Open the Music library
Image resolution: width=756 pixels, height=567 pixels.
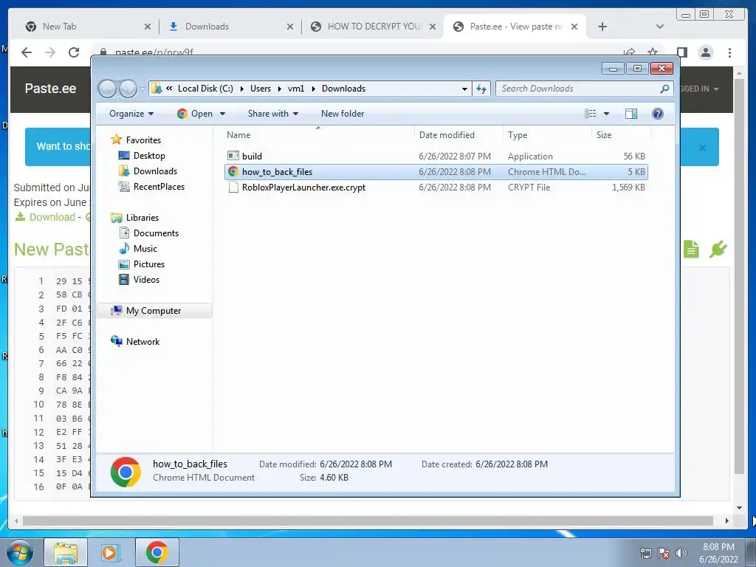[145, 248]
